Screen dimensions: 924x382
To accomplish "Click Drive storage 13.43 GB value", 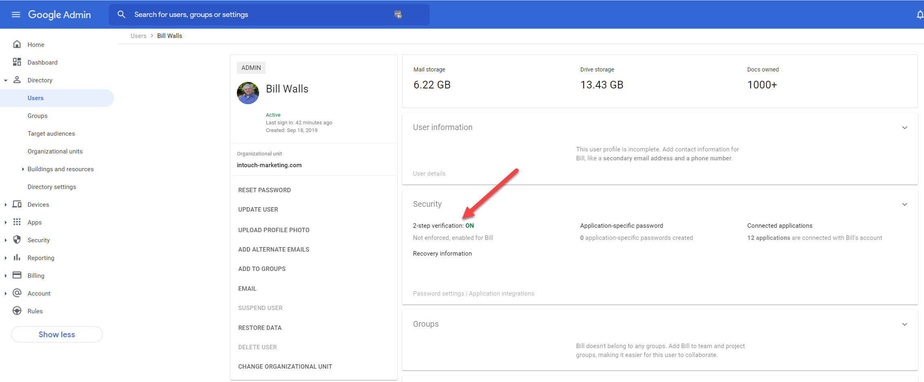I will [602, 85].
